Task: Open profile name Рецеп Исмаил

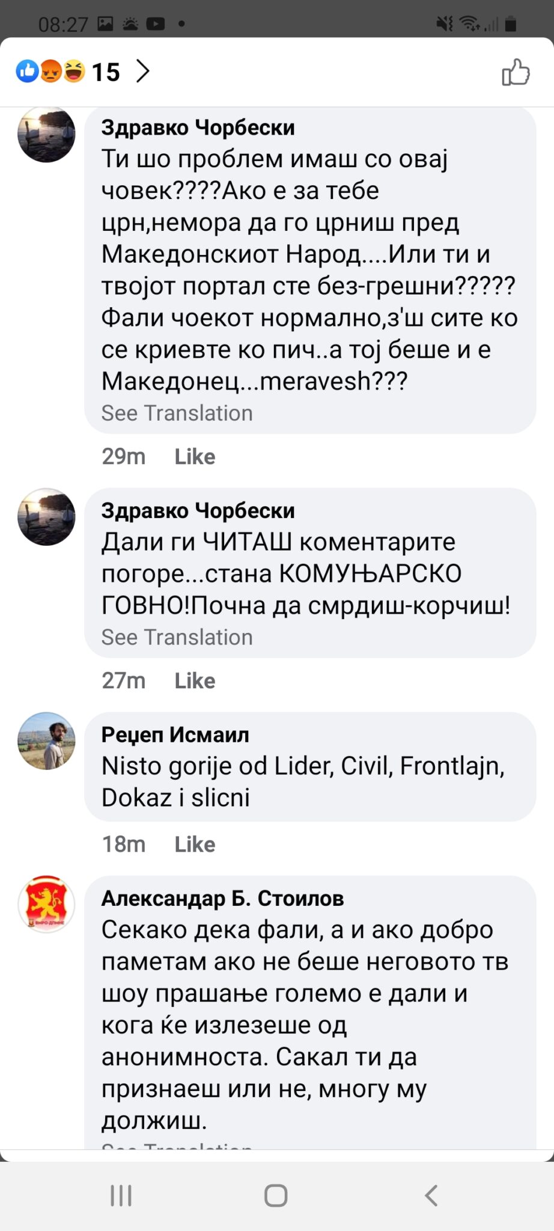Action: click(x=175, y=735)
